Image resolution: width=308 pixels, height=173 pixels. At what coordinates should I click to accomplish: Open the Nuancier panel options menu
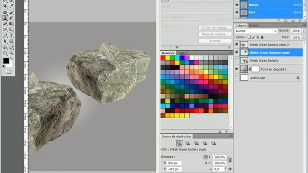pos(231,52)
